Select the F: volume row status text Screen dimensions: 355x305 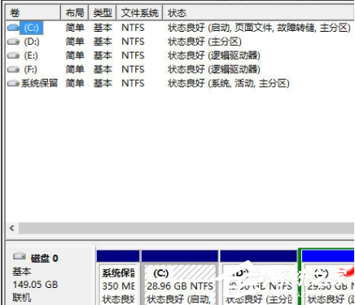click(214, 69)
